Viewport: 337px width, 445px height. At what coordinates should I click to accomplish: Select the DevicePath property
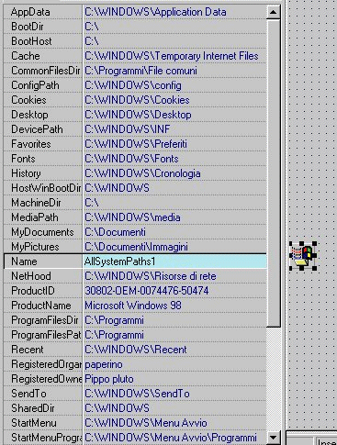pyautogui.click(x=37, y=129)
